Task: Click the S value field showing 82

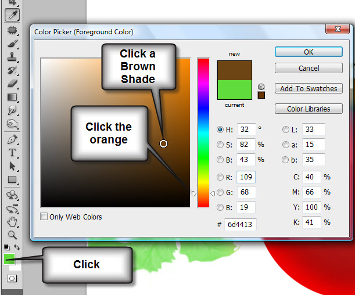Action: (246, 145)
